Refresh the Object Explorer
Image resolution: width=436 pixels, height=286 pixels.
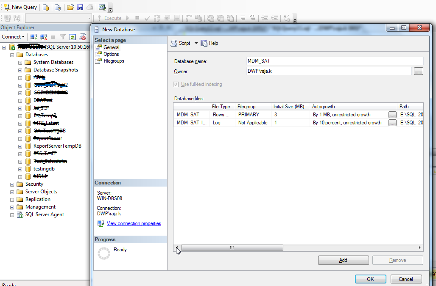(72, 37)
